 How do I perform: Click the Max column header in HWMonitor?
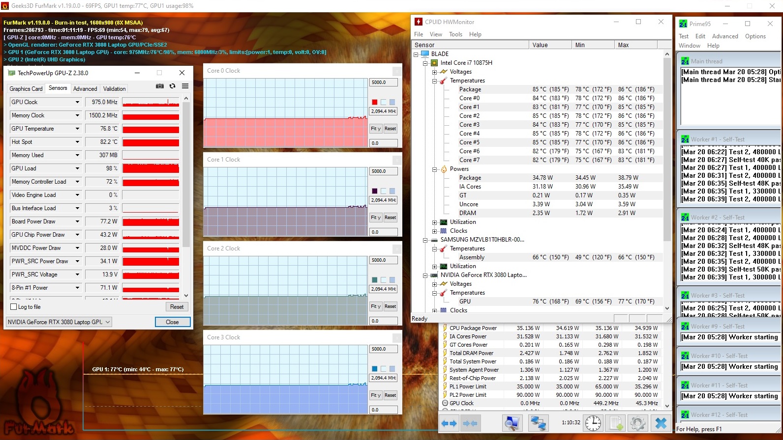coord(636,45)
